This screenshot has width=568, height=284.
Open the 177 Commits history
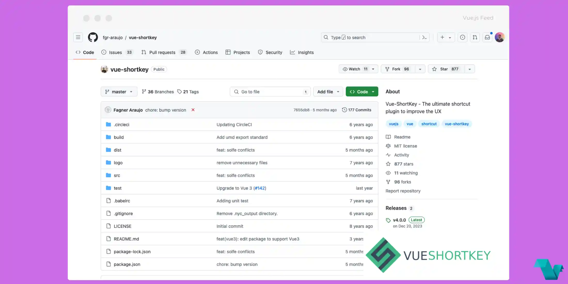tap(357, 110)
